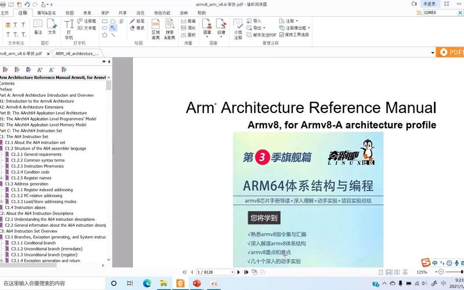Open the Note (备注) annotation tool
Screen dimensions: 464x290
tap(38, 27)
